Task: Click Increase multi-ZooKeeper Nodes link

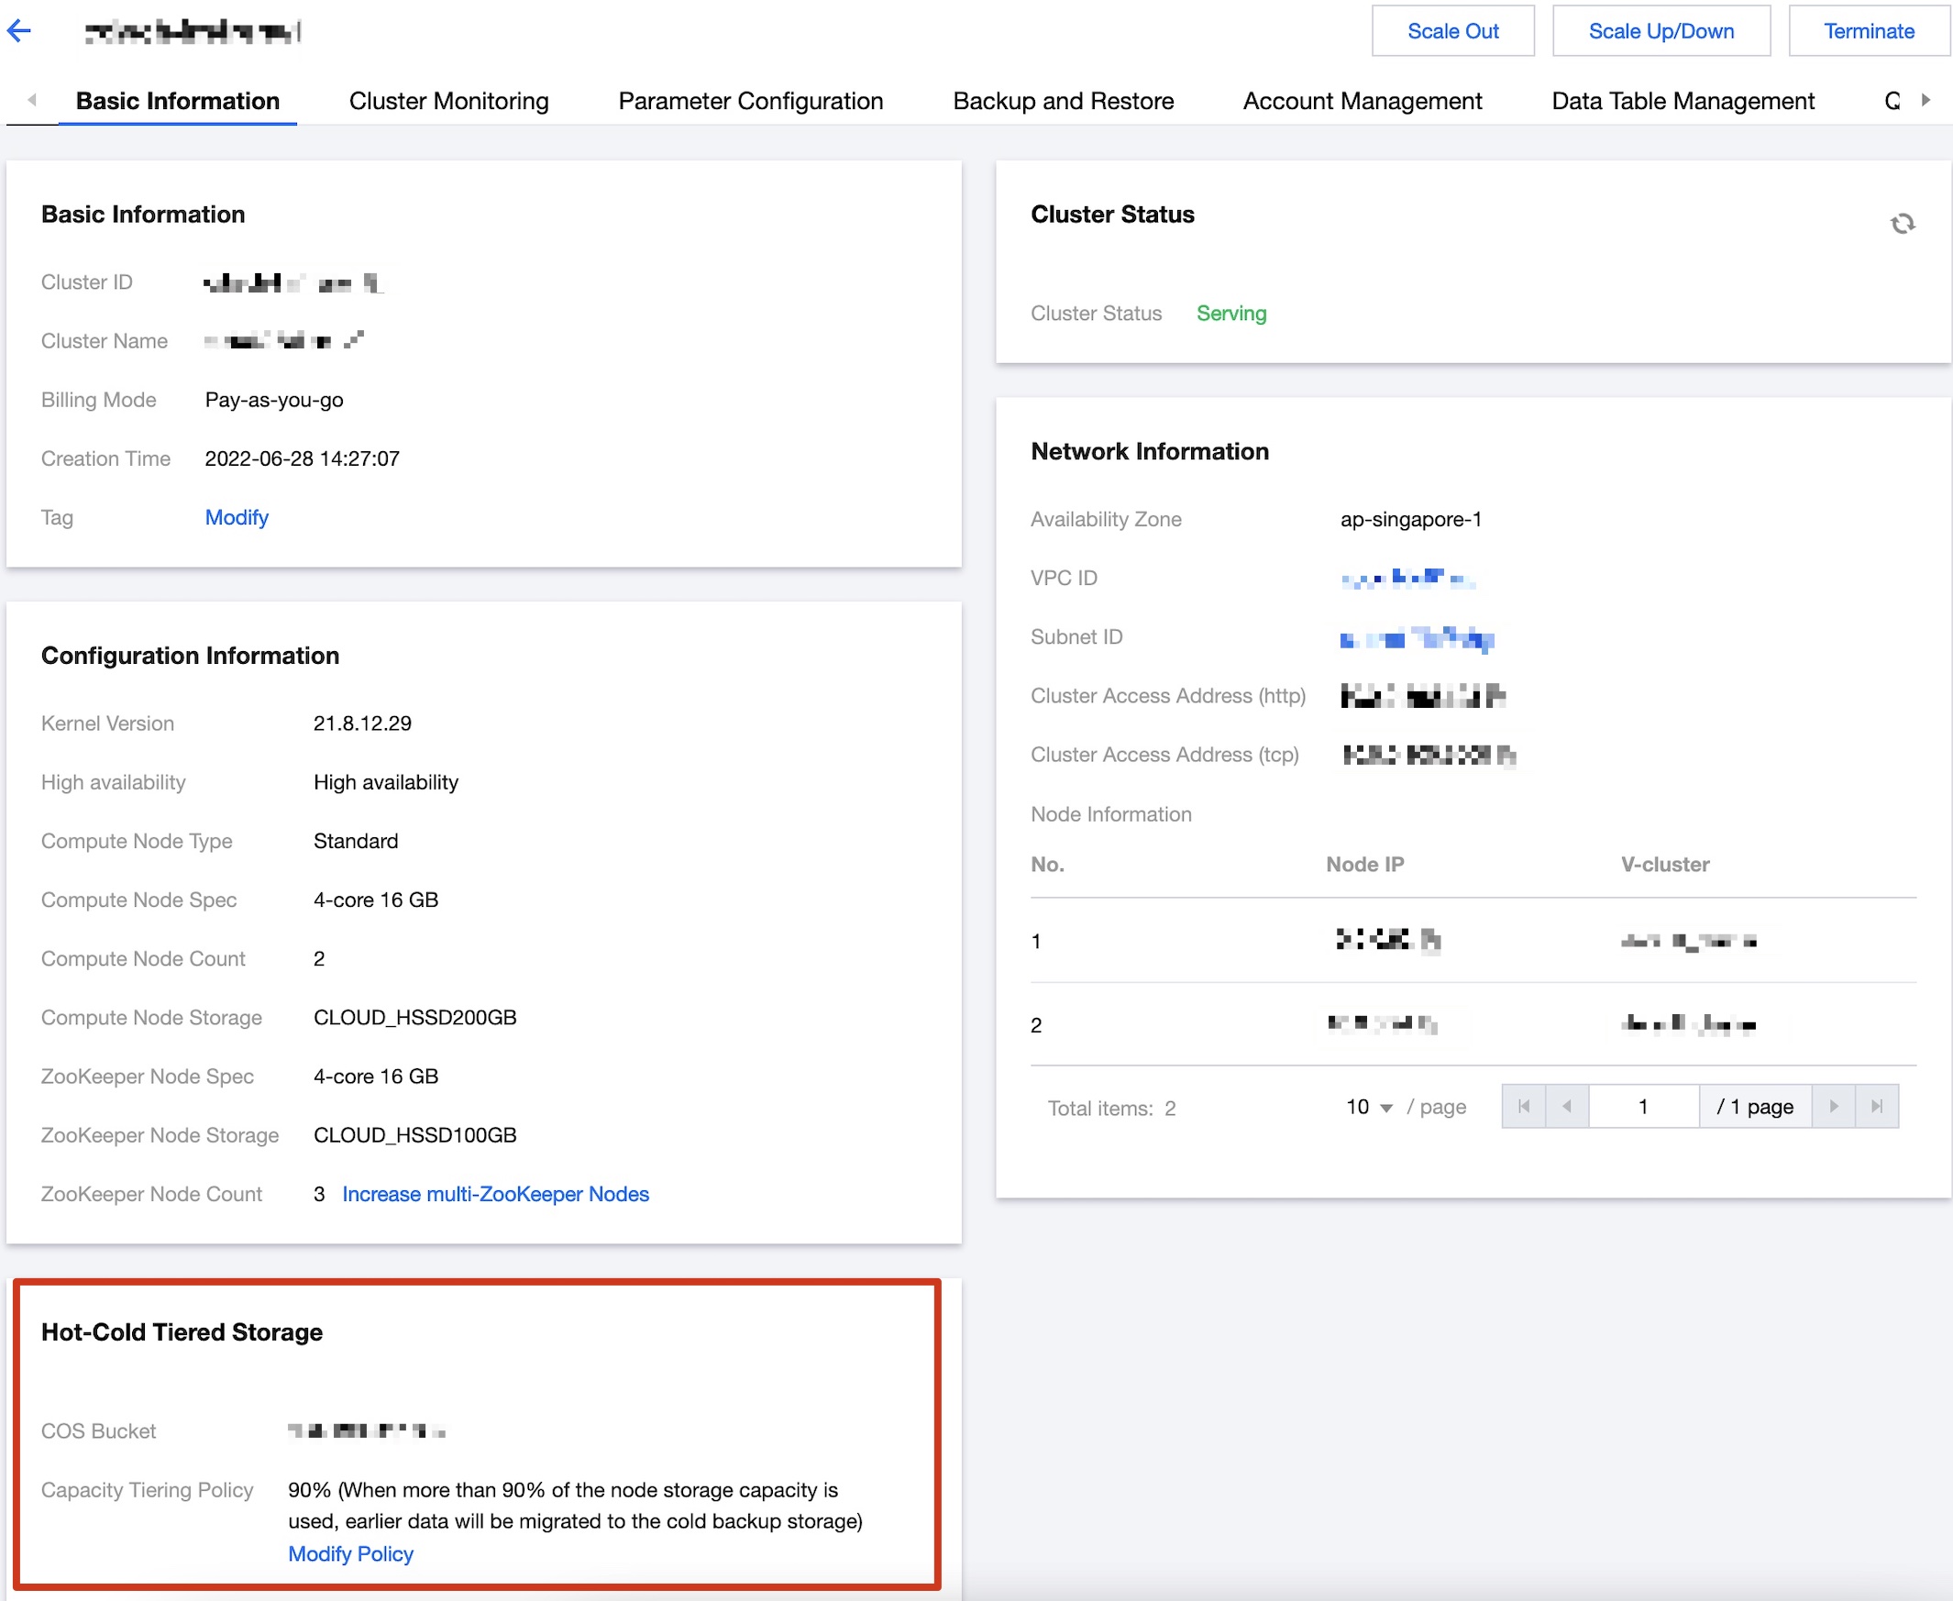Action: 495,1193
